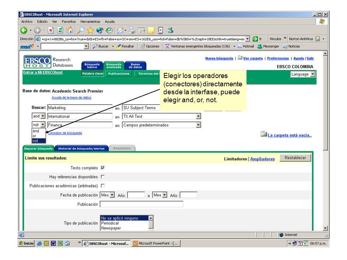Select 'or' in the open operator list

pyautogui.click(x=39, y=136)
